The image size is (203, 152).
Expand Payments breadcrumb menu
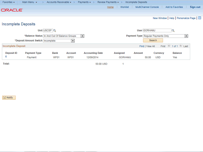point(84,2)
